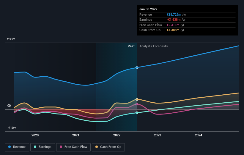The image size is (244, 155).
Task: Click the €18.729m revenue value
Action: pos(174,14)
